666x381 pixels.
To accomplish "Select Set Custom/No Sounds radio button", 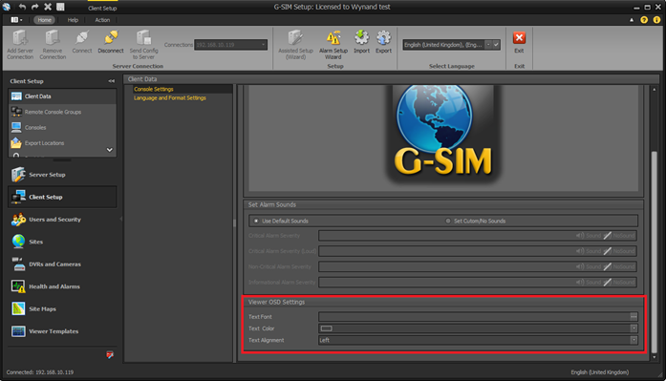I will point(448,221).
